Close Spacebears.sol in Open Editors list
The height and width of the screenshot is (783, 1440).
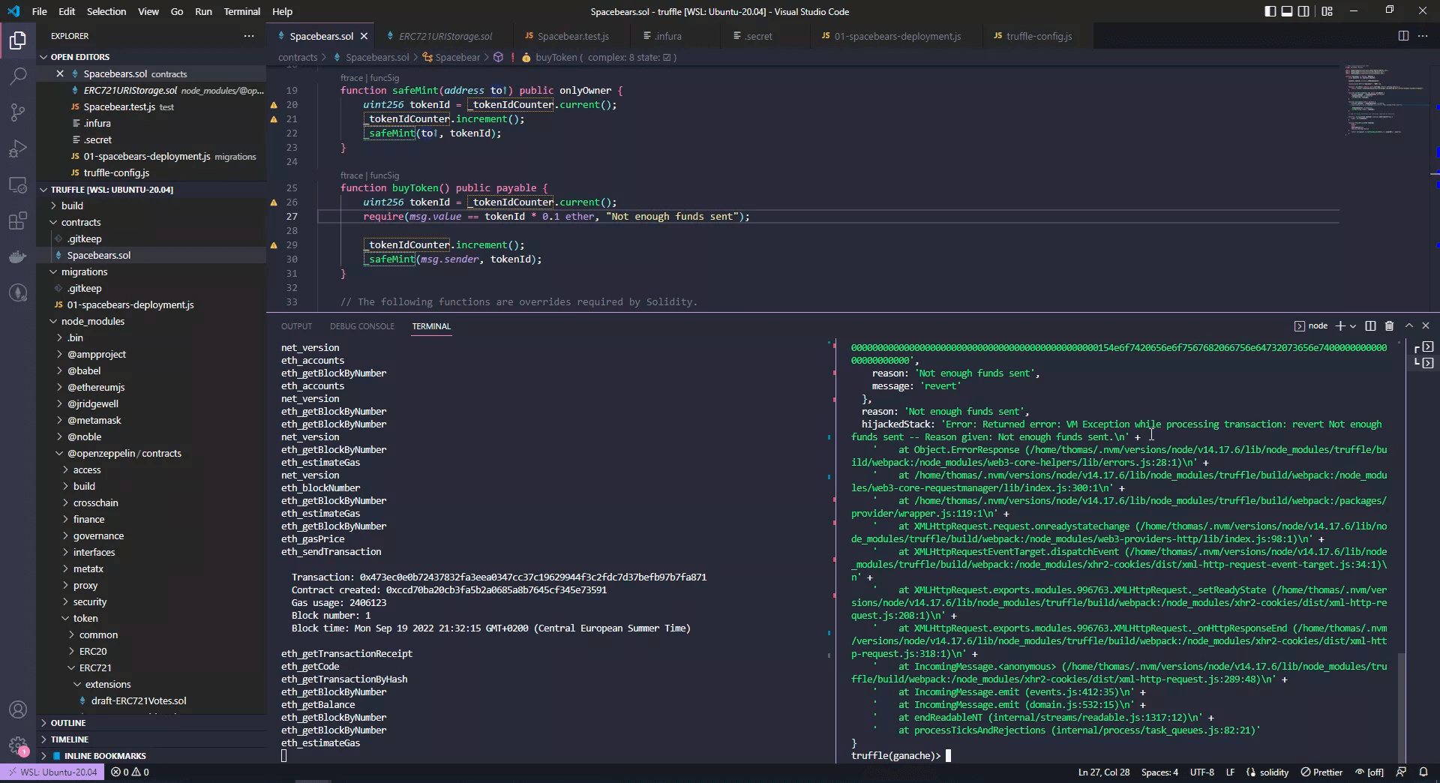point(60,73)
